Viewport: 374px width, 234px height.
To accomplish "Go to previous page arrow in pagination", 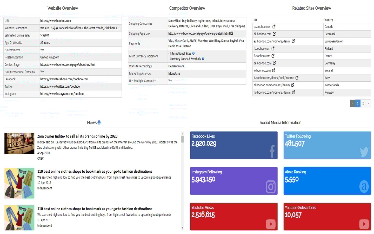I will tap(352, 103).
